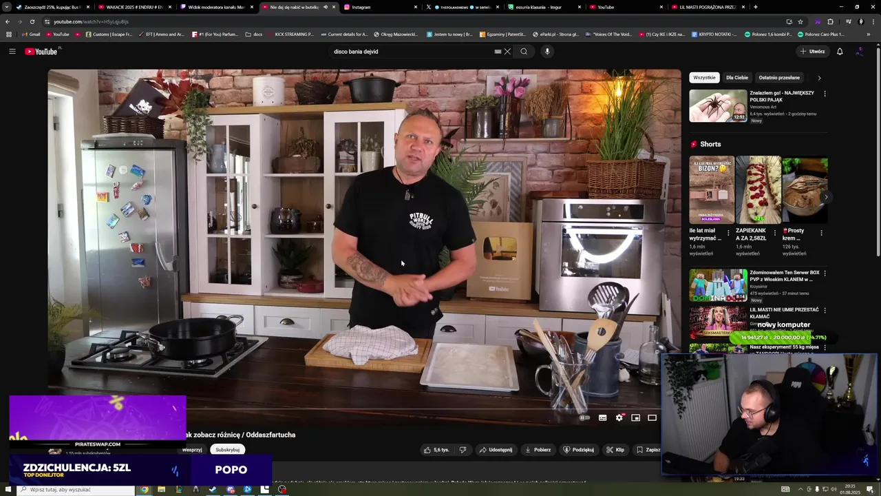
Task: Open video player settings gear
Action: pos(619,417)
